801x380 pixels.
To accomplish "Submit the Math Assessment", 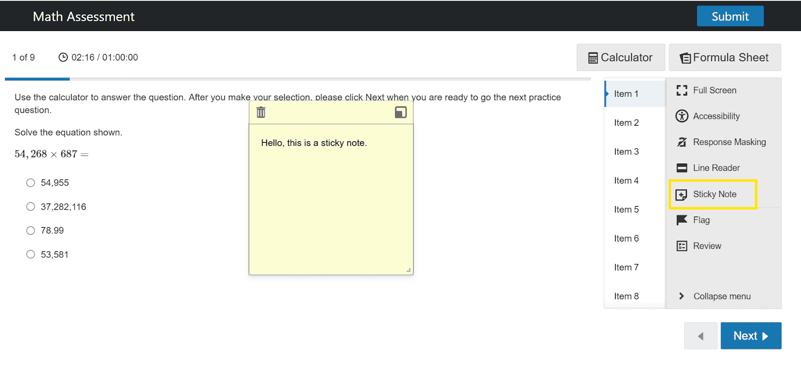I will tap(730, 16).
